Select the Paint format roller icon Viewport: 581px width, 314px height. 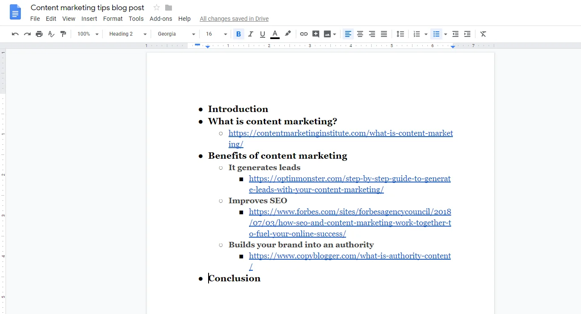point(63,34)
